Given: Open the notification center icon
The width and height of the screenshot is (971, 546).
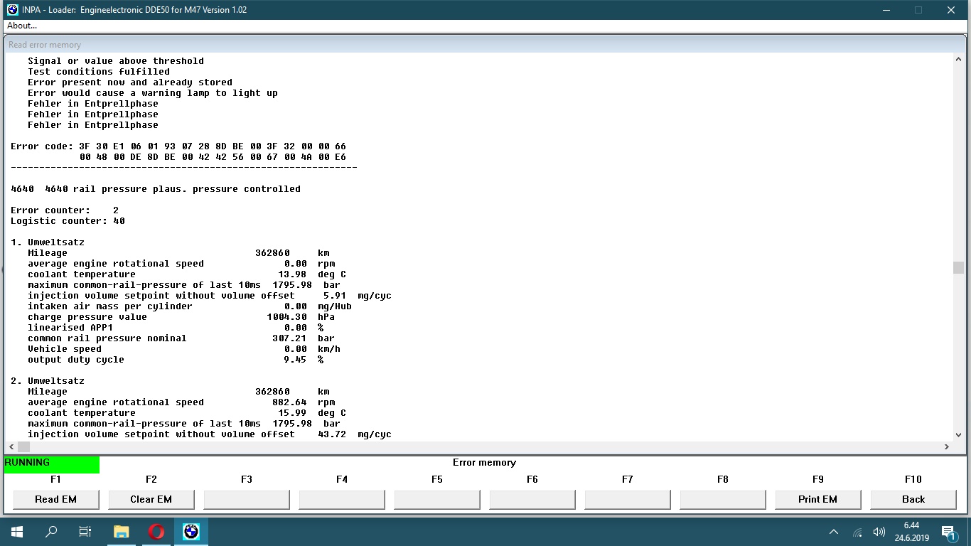Looking at the screenshot, I should (x=948, y=532).
